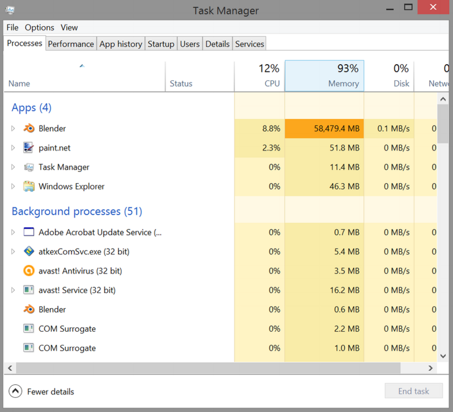The image size is (453, 412).
Task: Switch to the Performance tab
Action: [x=71, y=44]
